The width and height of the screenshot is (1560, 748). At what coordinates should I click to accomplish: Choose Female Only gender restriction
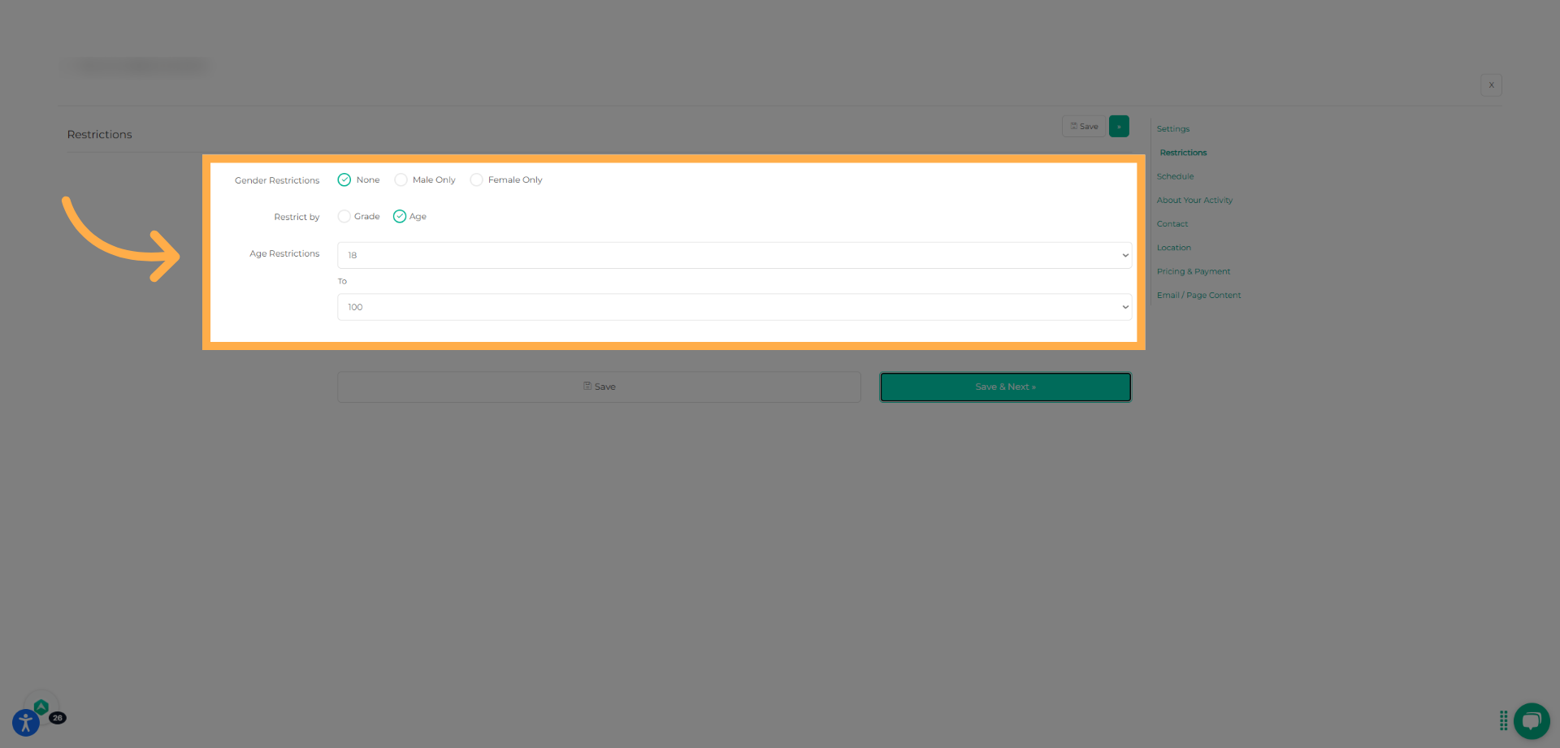476,180
